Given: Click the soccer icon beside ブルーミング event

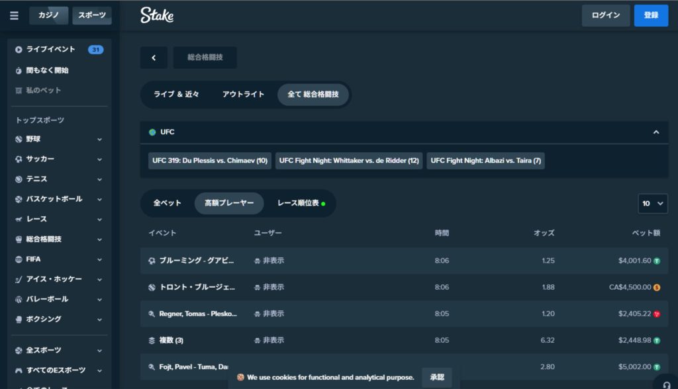Looking at the screenshot, I should coord(152,261).
